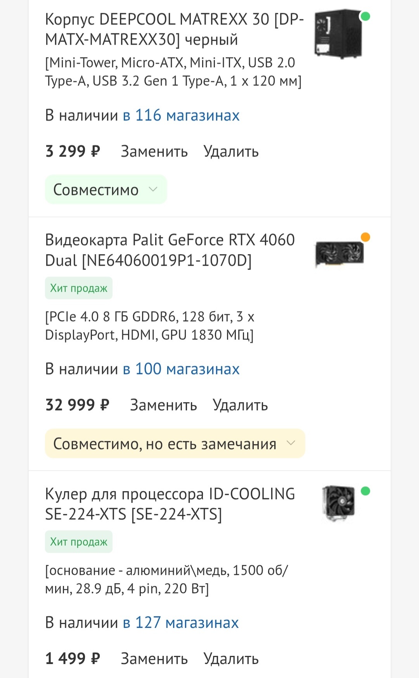Image resolution: width=419 pixels, height=678 pixels.
Task: Expand 'Совместимо, но есть замечания' dropdown
Action: pos(165,443)
